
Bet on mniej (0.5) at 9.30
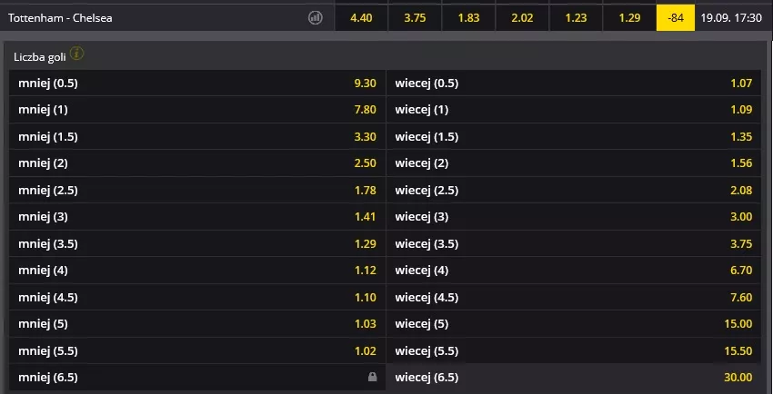pos(197,84)
